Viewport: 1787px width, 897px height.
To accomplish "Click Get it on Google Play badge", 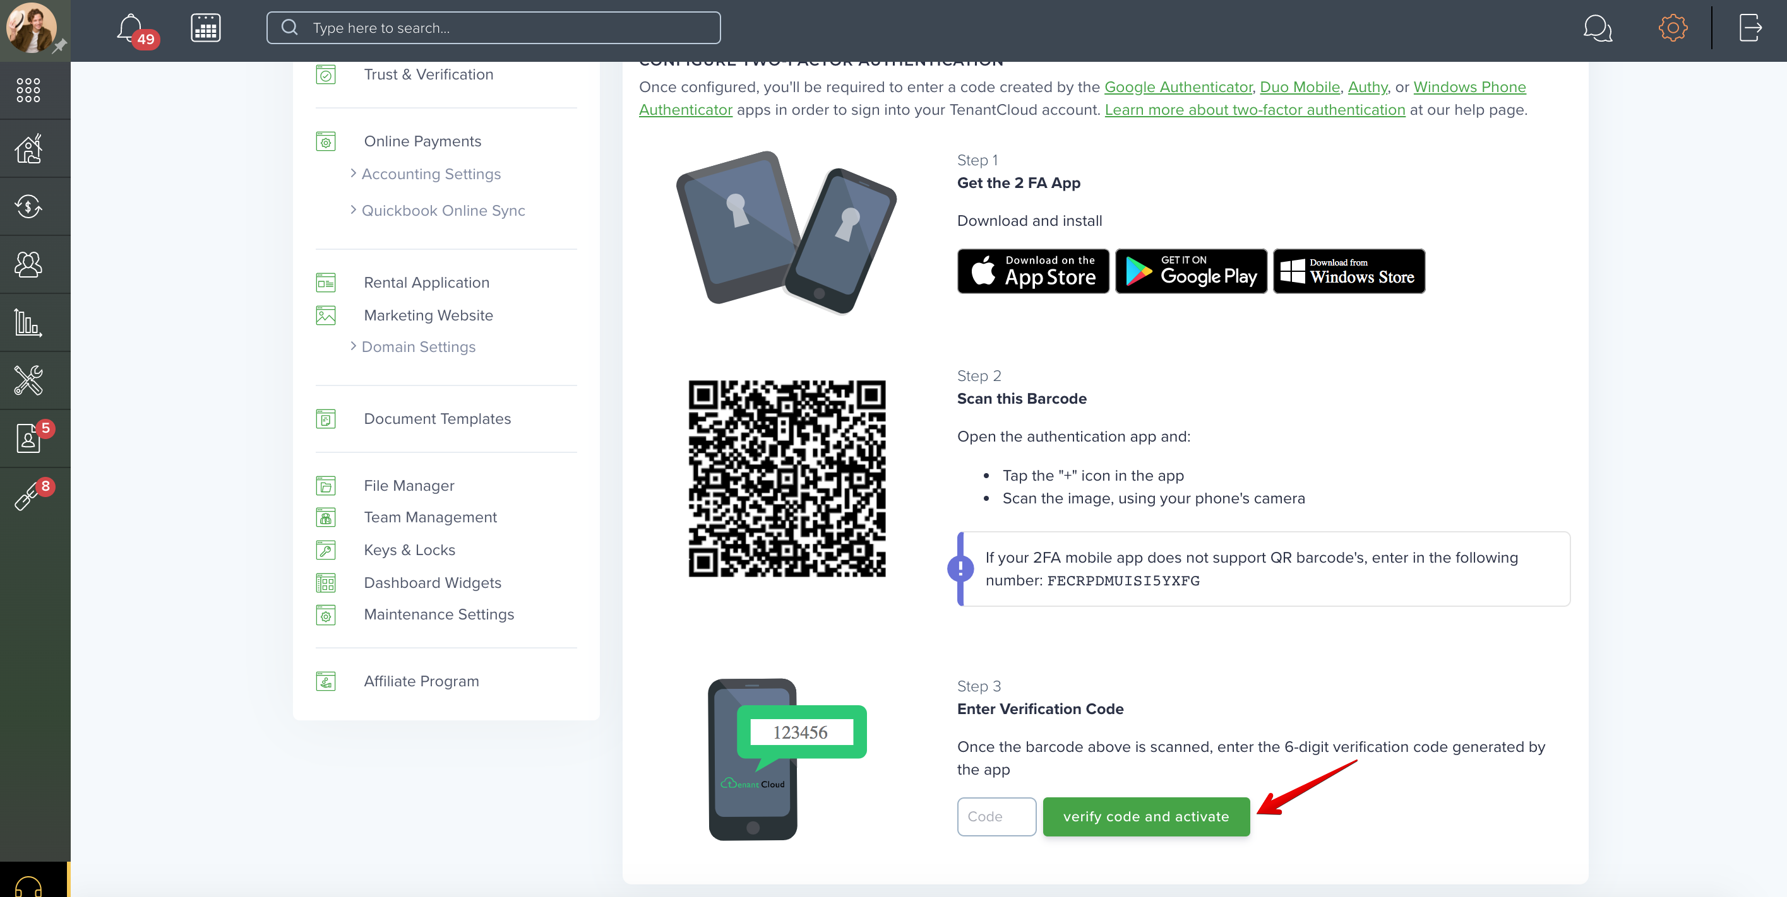I will tap(1191, 271).
